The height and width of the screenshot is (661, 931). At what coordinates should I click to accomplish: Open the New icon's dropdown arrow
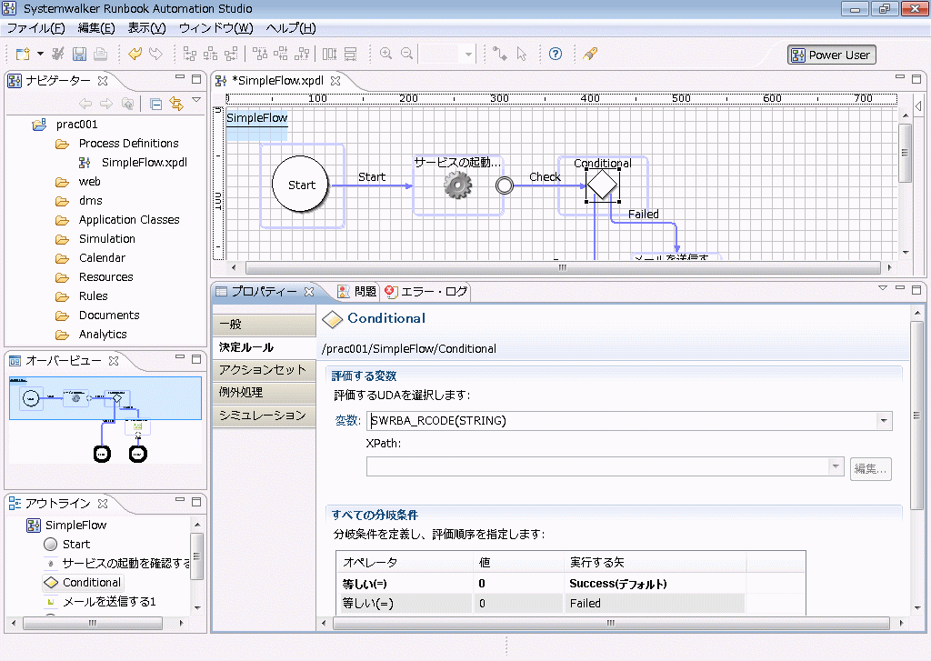40,54
